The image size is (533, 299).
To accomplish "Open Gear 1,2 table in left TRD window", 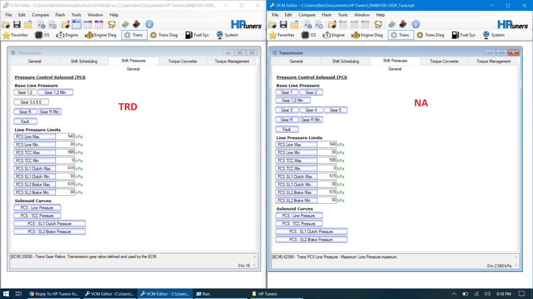I will 25,92.
